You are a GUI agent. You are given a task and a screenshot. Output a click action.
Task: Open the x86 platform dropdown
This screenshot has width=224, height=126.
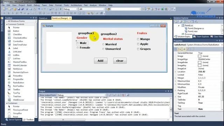(104, 9)
